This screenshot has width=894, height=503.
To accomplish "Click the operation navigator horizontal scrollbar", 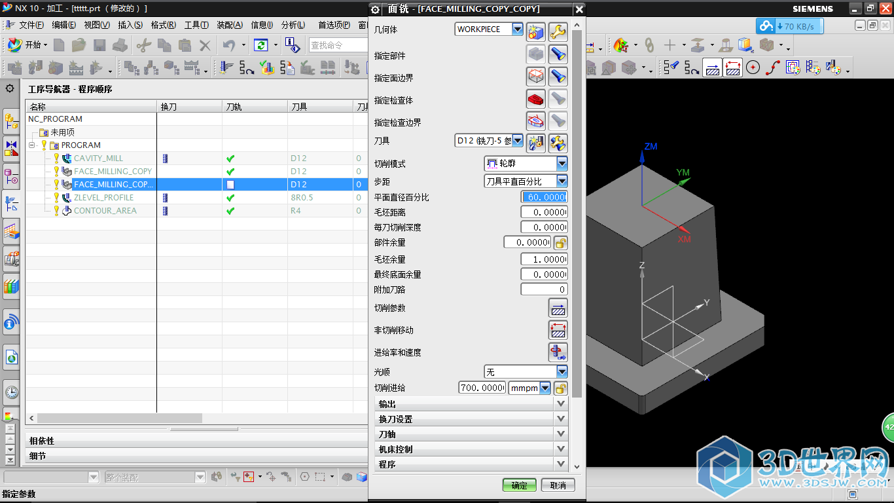I will (x=120, y=418).
